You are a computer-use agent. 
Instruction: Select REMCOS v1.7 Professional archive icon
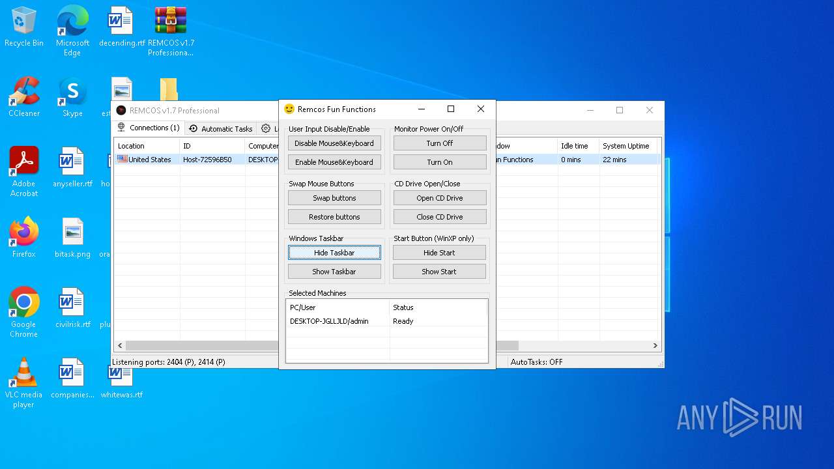[x=171, y=31]
